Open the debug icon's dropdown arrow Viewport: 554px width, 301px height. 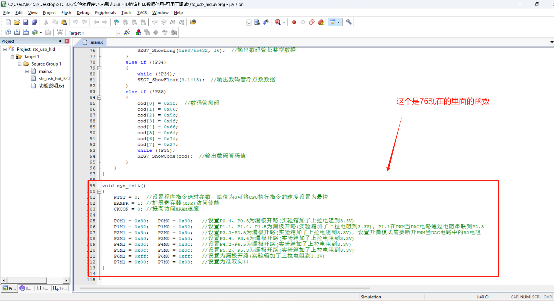(x=284, y=22)
